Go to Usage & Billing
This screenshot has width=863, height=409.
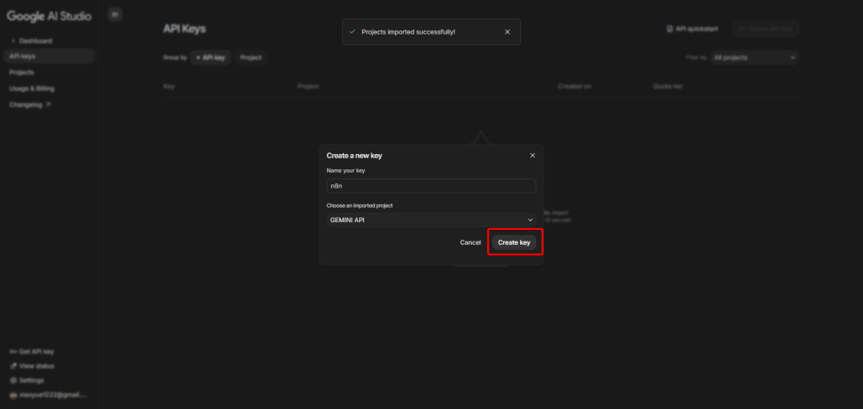click(31, 88)
